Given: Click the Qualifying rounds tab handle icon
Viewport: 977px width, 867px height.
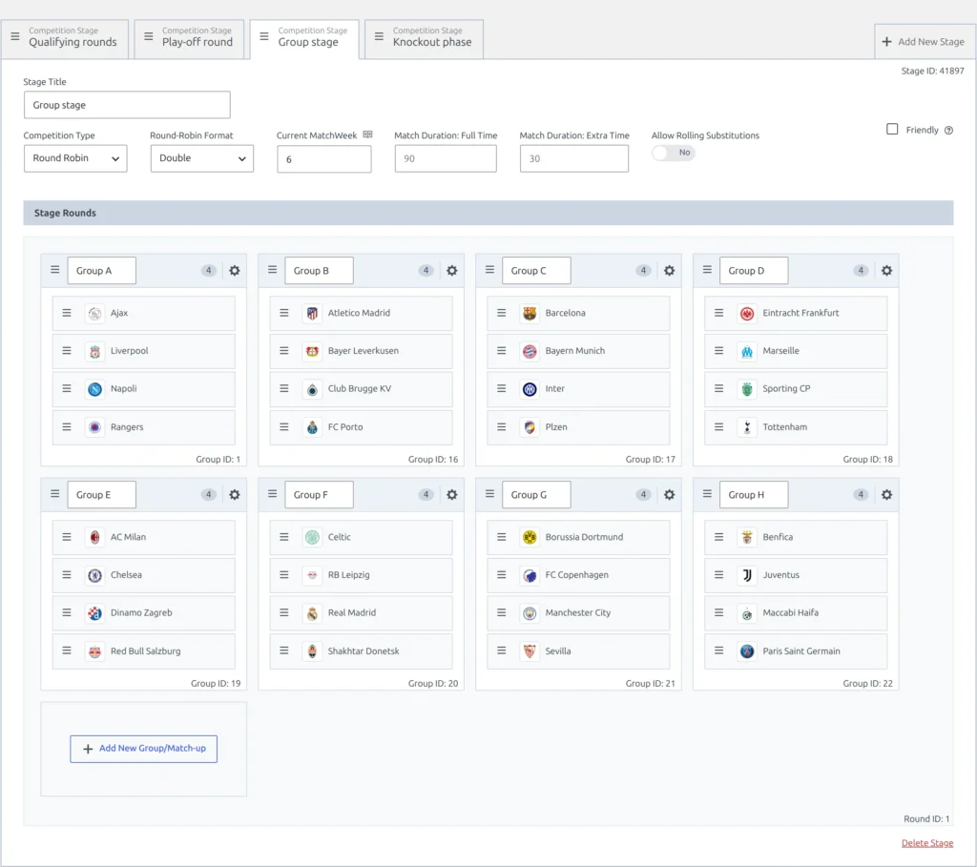Looking at the screenshot, I should (x=15, y=36).
